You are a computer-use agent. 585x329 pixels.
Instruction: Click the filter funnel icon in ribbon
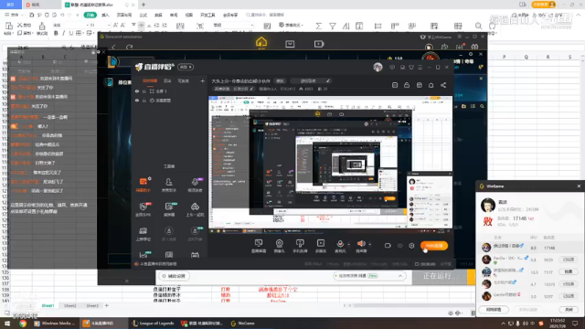click(x=332, y=26)
